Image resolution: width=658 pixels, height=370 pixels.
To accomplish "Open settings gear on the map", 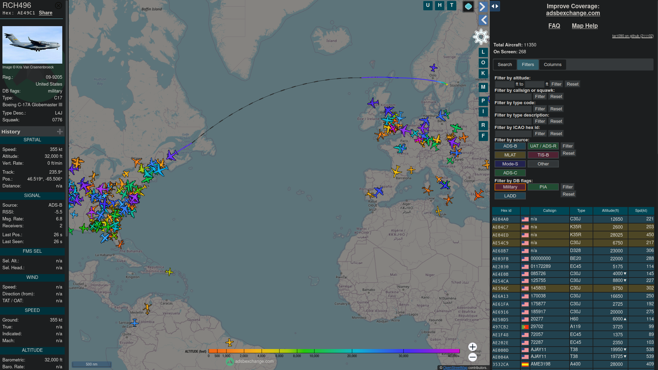I will [481, 37].
